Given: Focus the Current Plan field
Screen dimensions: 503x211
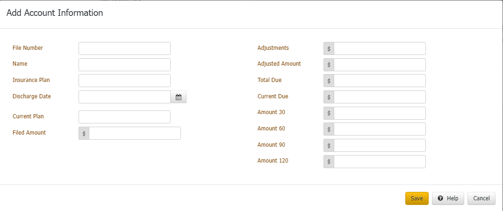Looking at the screenshot, I should point(124,117).
